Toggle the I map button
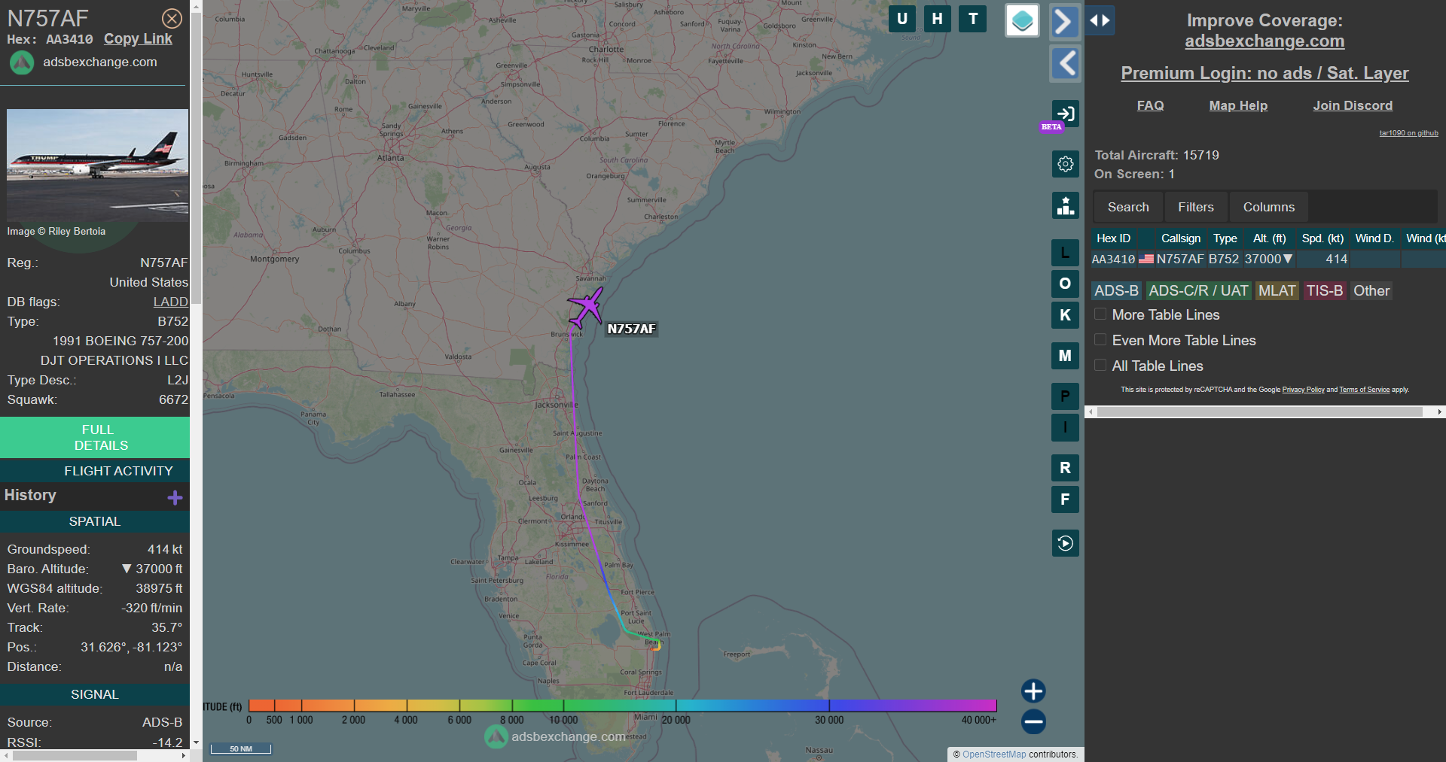Viewport: 1446px width, 762px height. click(1065, 427)
